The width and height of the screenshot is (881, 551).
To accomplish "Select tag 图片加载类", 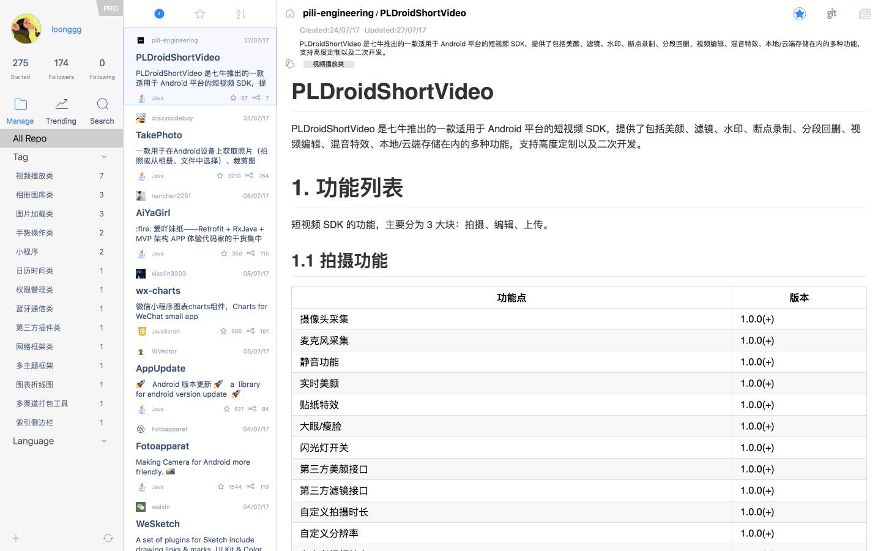I will pos(61,214).
